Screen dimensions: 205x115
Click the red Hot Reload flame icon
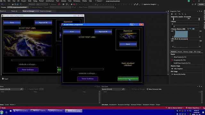pyautogui.click(x=59, y=4)
